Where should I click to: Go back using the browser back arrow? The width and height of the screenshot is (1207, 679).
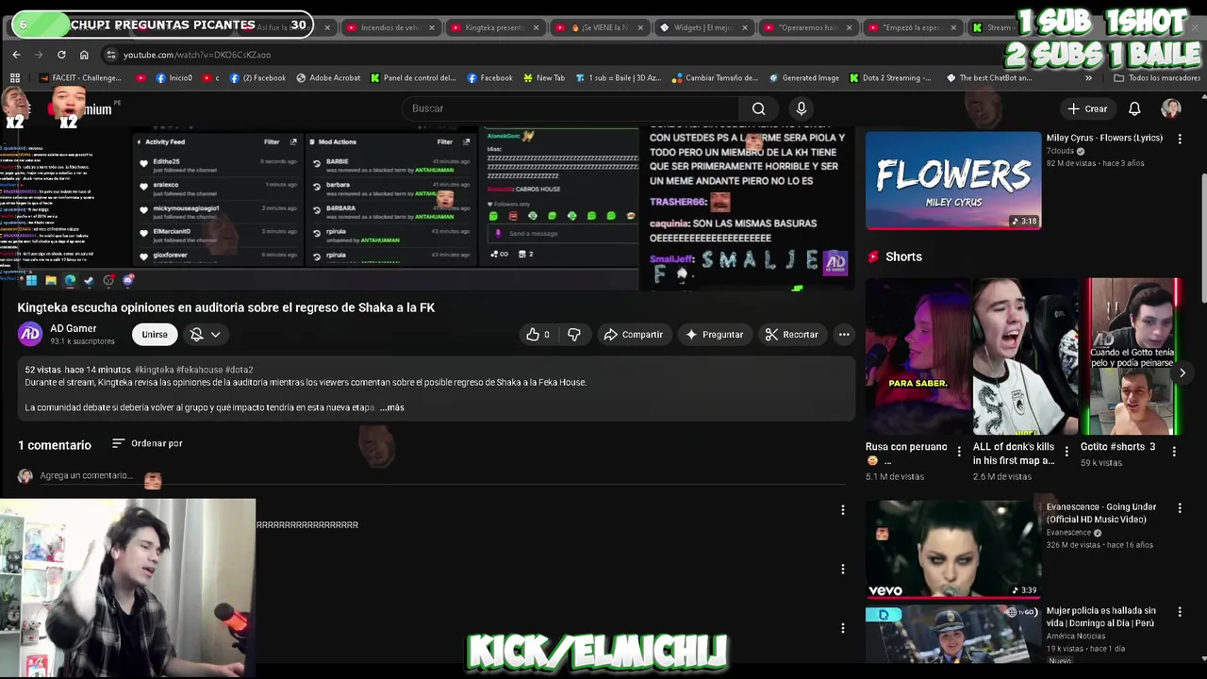coord(16,55)
